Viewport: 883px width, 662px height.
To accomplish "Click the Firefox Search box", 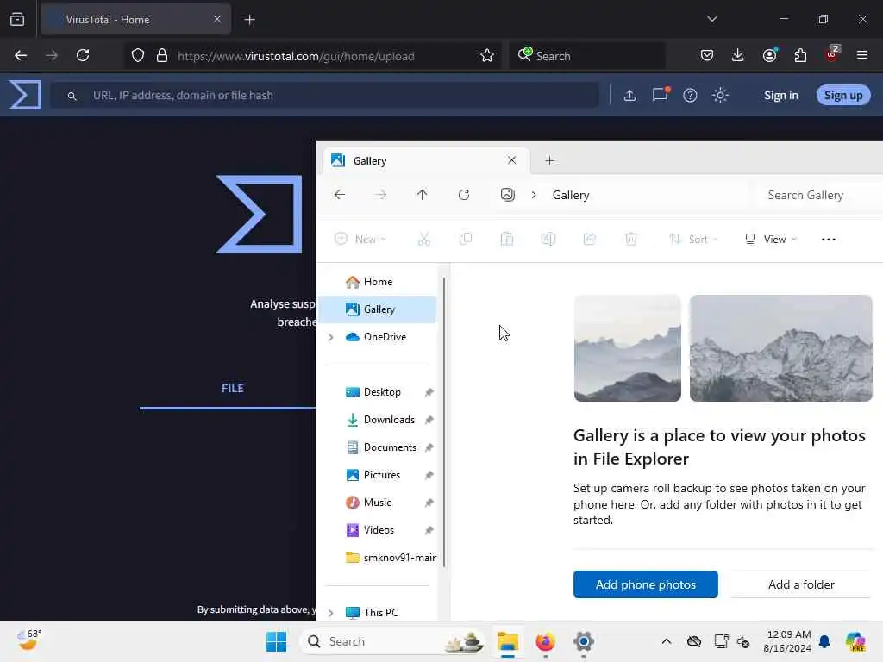I will (587, 55).
